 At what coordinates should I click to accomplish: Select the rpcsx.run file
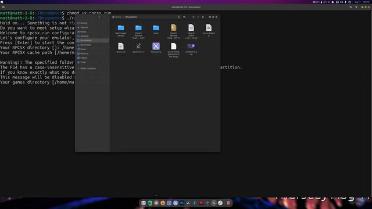[121, 48]
